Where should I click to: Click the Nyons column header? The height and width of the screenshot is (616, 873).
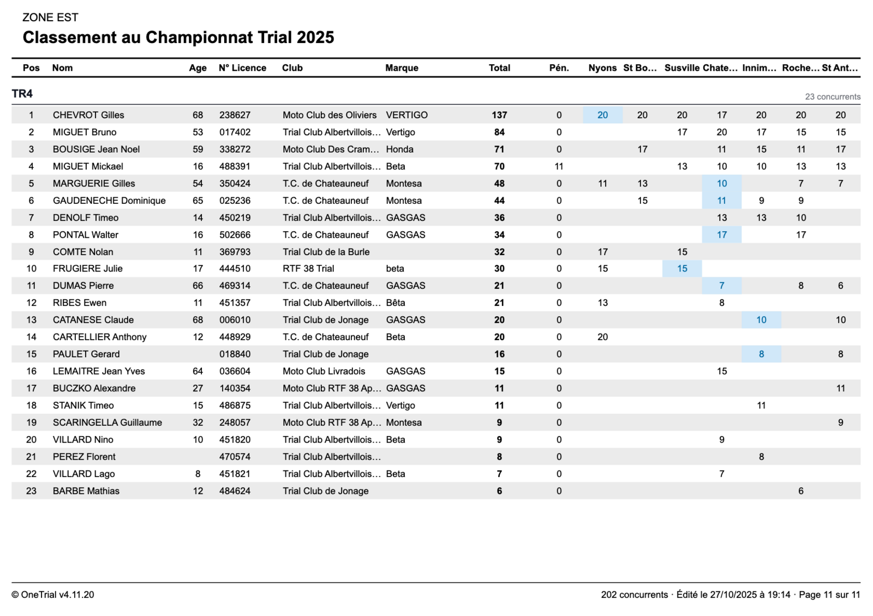602,68
